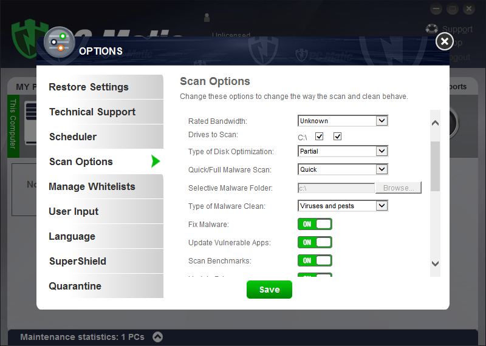Click the scroll up arrow in options list
486x346 pixels.
point(435,123)
